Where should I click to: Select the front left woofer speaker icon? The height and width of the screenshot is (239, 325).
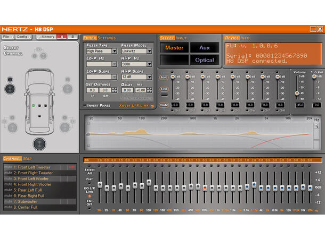(x=10, y=89)
